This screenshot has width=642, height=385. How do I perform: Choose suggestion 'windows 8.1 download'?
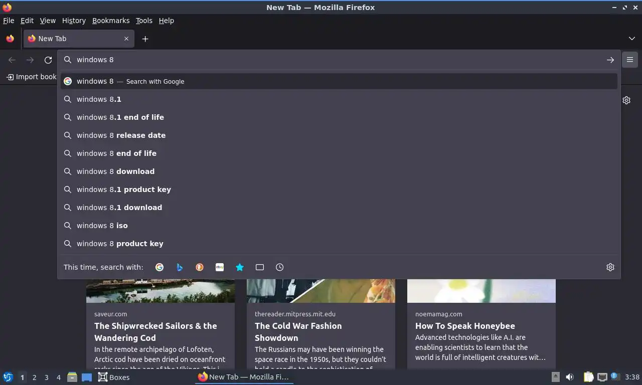click(x=339, y=208)
